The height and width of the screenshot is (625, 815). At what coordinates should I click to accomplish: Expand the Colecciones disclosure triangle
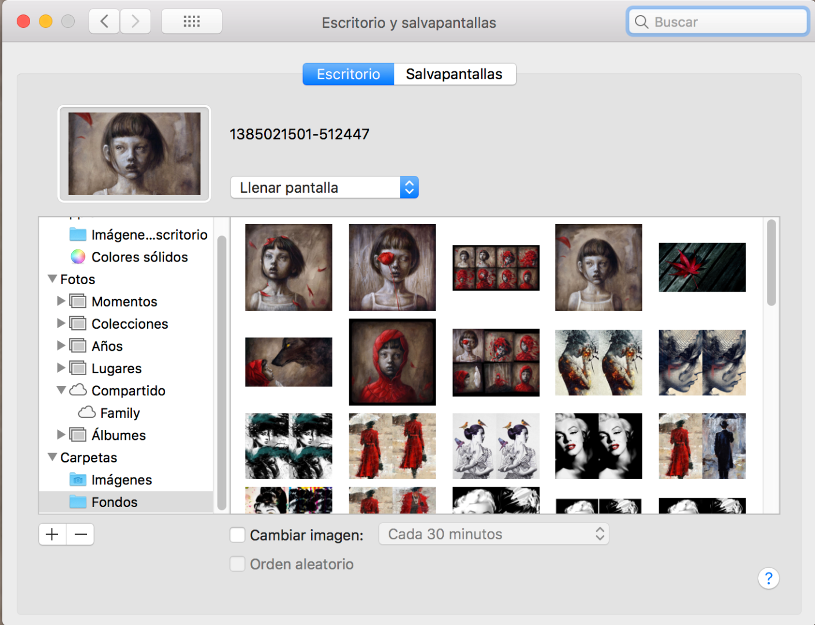pos(61,323)
